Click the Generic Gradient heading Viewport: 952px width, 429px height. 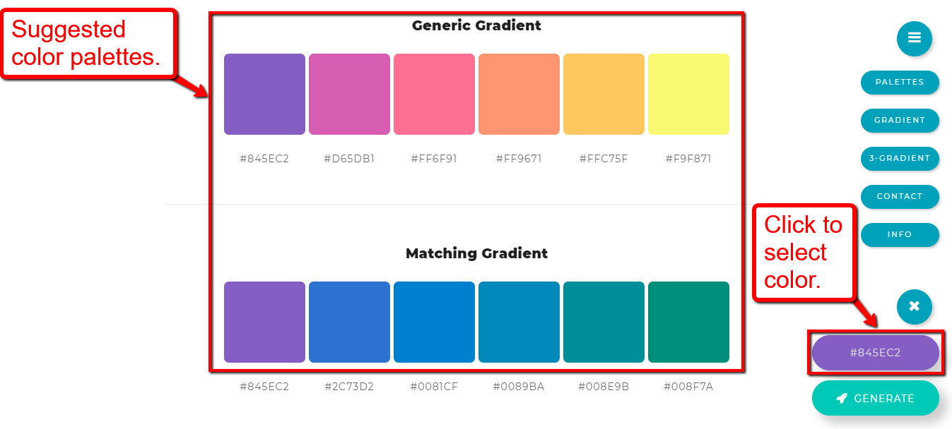[476, 25]
